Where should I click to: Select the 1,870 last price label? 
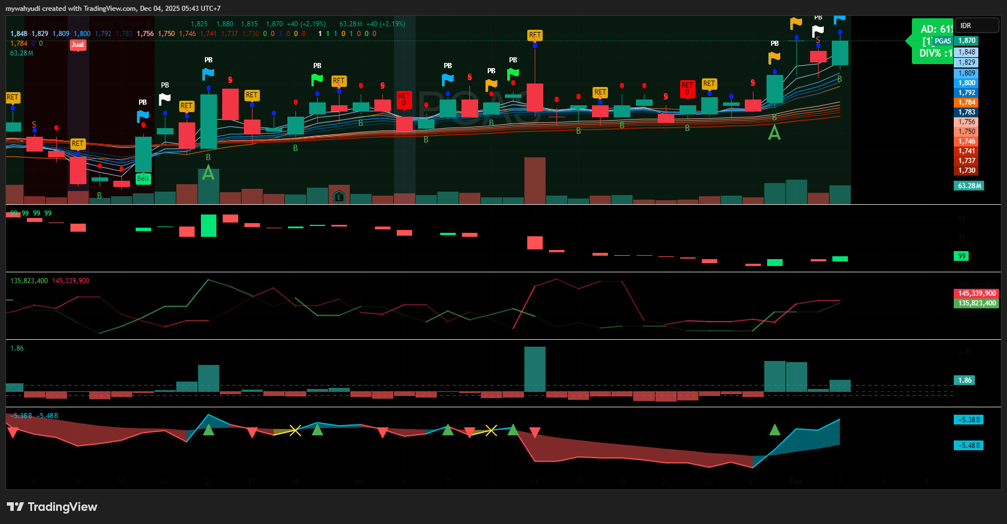point(966,41)
